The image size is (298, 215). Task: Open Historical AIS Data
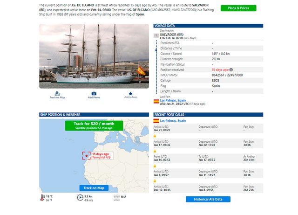pos(208,199)
